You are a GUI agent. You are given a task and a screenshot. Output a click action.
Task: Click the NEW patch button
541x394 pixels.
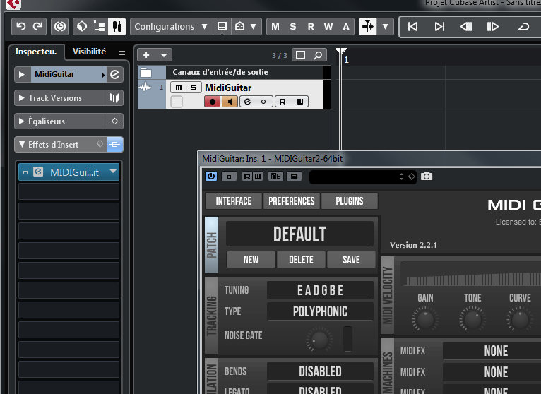[251, 260]
